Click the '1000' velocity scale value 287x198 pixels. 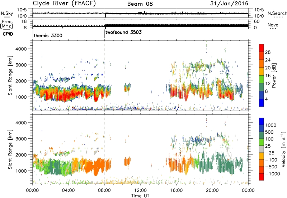(x=271, y=125)
